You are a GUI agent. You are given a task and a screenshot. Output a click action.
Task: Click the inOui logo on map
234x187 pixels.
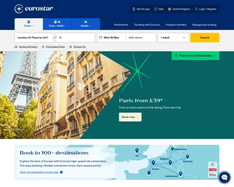click(x=213, y=175)
